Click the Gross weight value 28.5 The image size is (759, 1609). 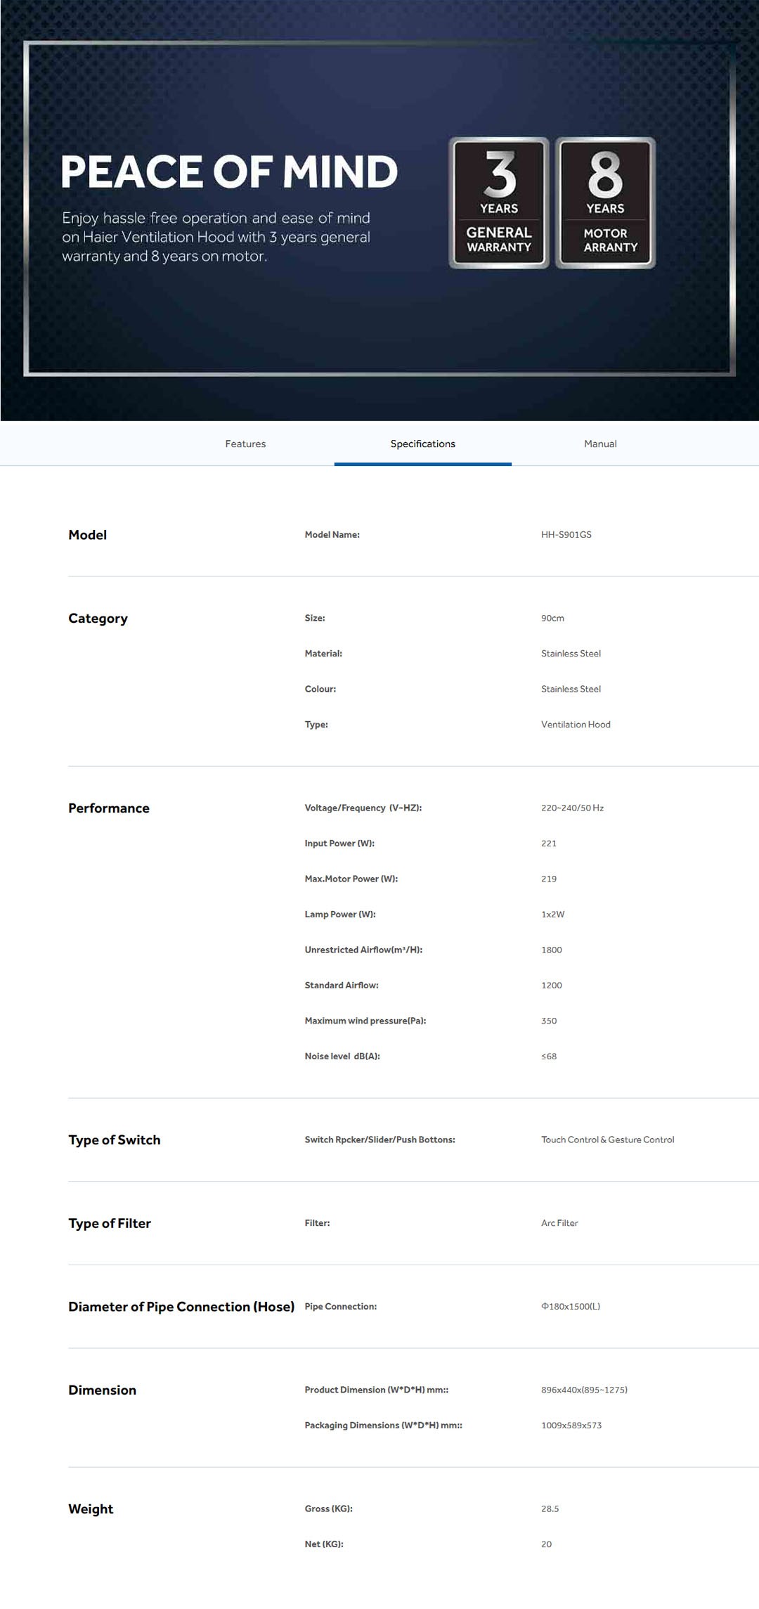[550, 1509]
